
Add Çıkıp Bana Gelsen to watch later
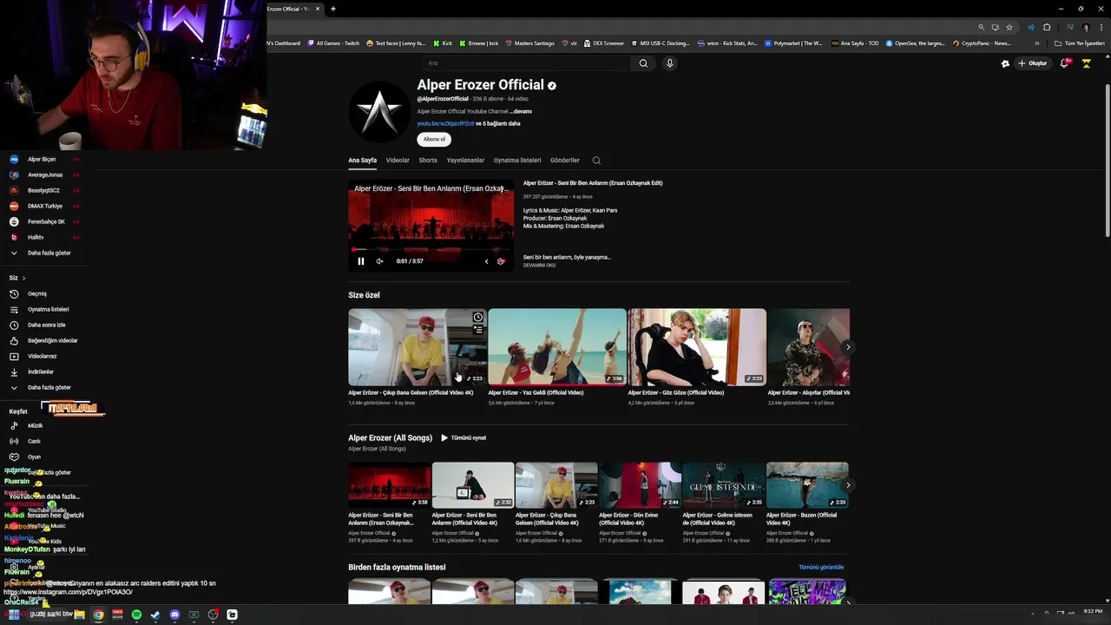[x=477, y=318]
